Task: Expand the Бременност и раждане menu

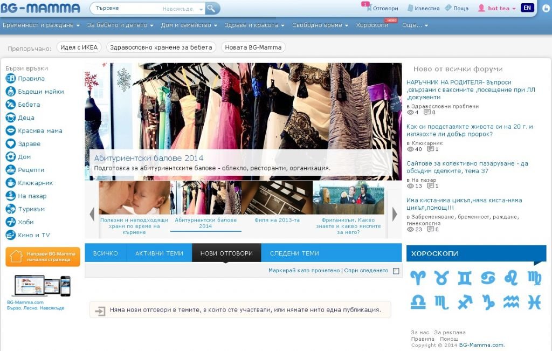Action: tap(41, 25)
